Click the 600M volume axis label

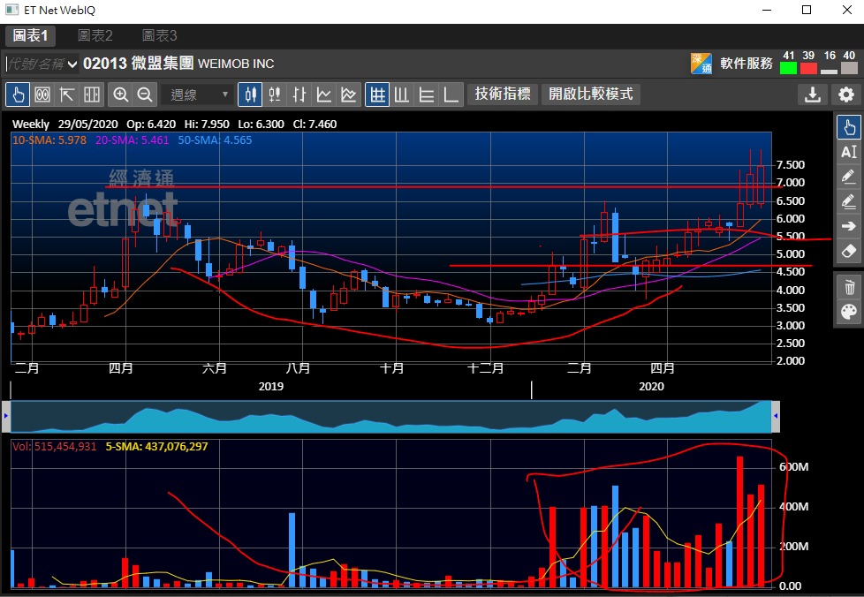click(x=793, y=467)
